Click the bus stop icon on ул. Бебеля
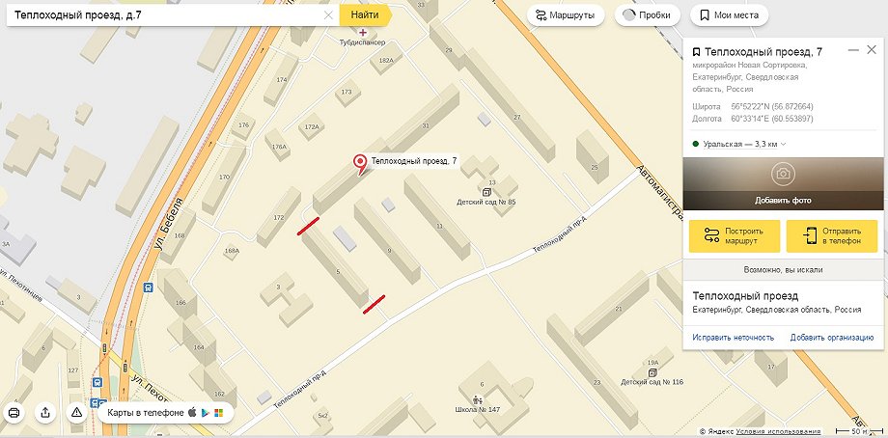 (x=148, y=287)
